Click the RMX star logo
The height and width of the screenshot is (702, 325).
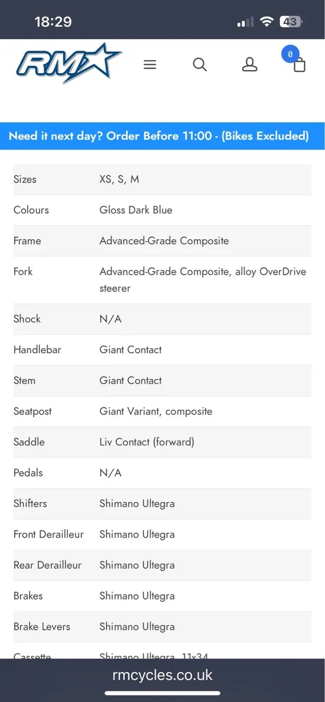point(69,63)
